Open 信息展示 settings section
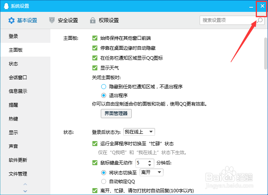 [x=26, y=91]
